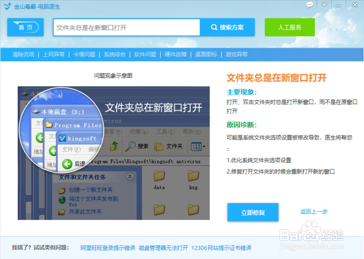Viewport: 364px width, 259px height.
Task: Open the feedback chat bubble icon
Action: click(x=310, y=5)
